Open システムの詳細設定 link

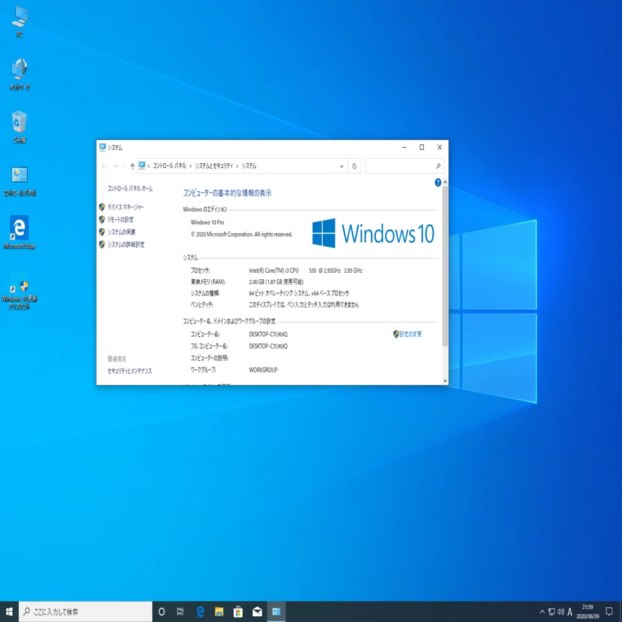126,244
